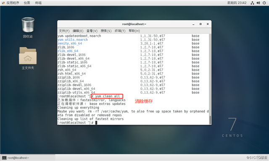Open the 搜索(S) menu in terminal
This screenshot has width=269, height=161.
106,31
